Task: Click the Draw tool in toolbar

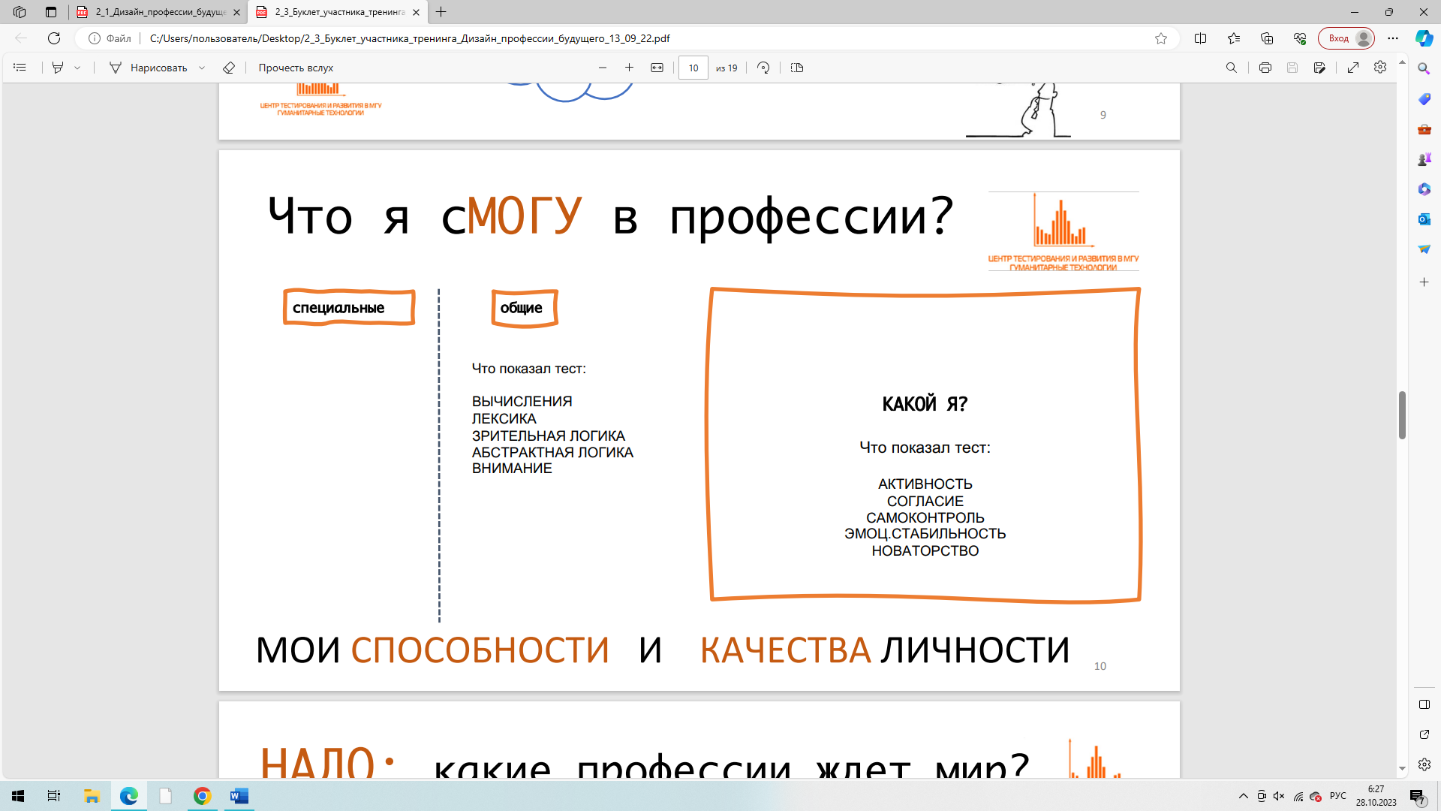Action: [158, 68]
